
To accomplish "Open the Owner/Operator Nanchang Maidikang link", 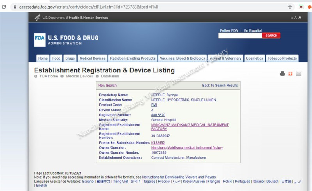I will pos(187,148).
